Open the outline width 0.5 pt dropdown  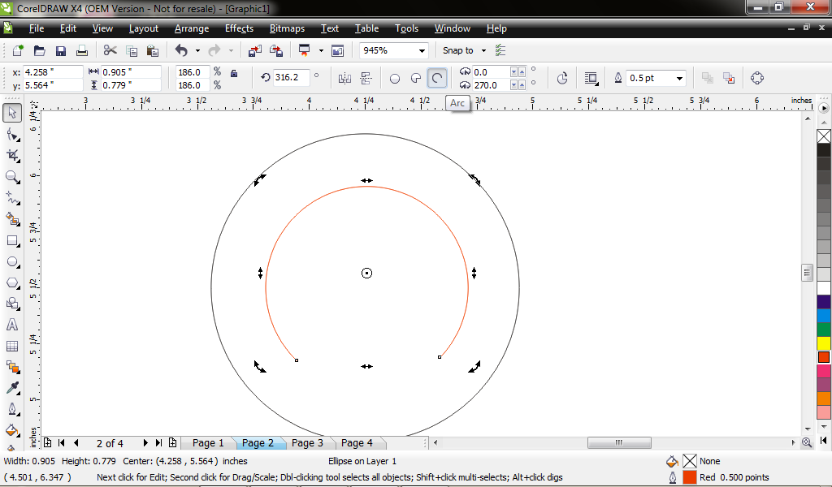pyautogui.click(x=679, y=78)
